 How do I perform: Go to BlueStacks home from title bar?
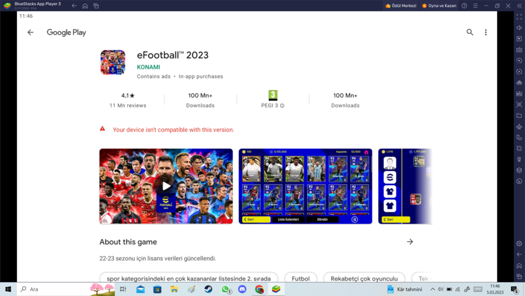pos(85,6)
